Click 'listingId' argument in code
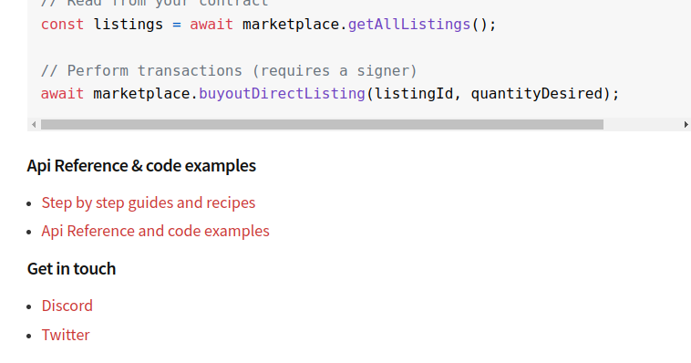 pos(414,94)
